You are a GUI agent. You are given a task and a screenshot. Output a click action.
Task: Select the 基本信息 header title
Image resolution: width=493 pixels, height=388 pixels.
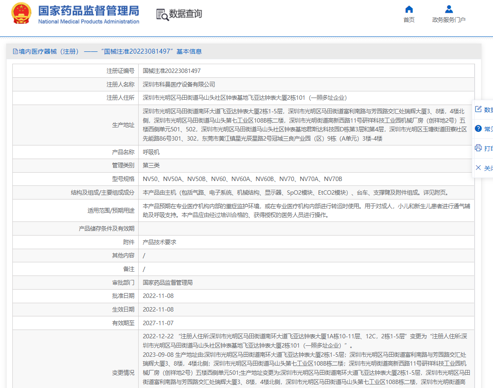[x=189, y=51]
